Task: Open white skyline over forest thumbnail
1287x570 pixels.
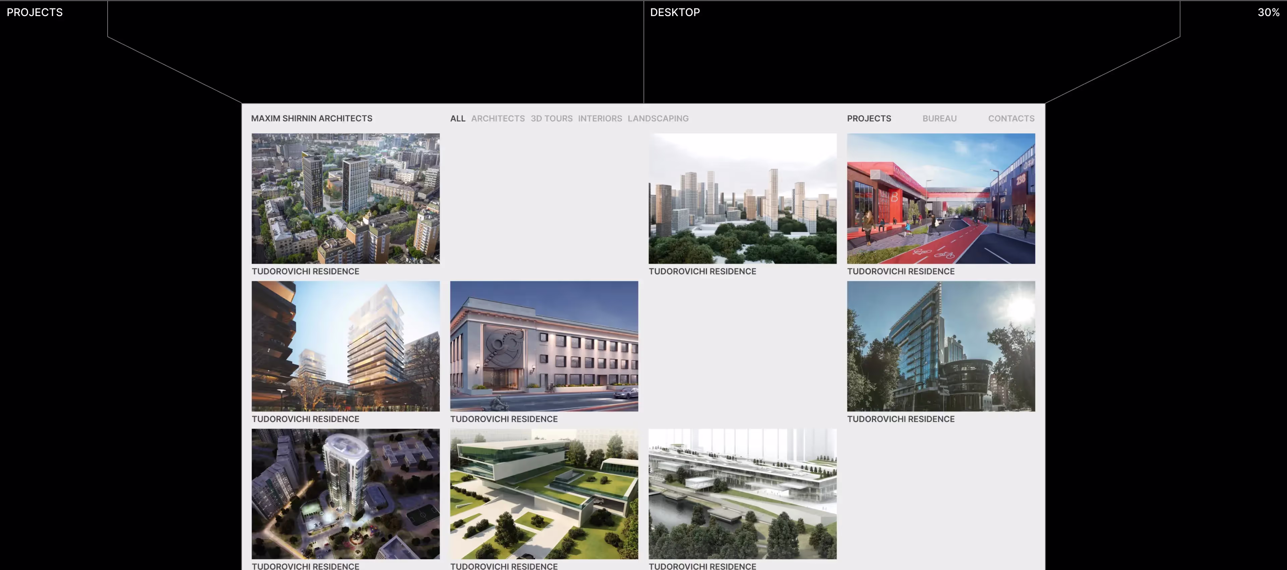Action: click(x=742, y=198)
